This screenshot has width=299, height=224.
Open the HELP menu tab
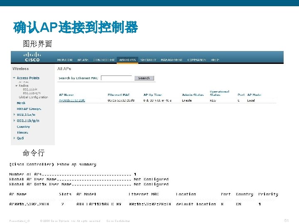pyautogui.click(x=215, y=60)
